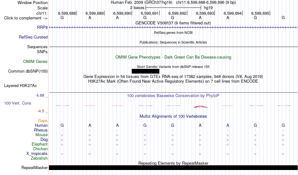Click 'Repeating Elements by RepeatMasker' title

click(173, 163)
